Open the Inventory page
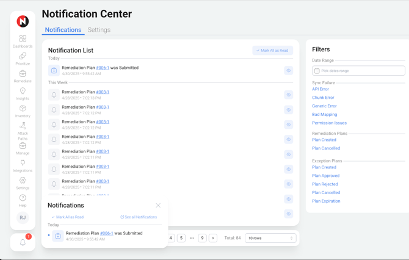The width and height of the screenshot is (409, 260). 23,110
